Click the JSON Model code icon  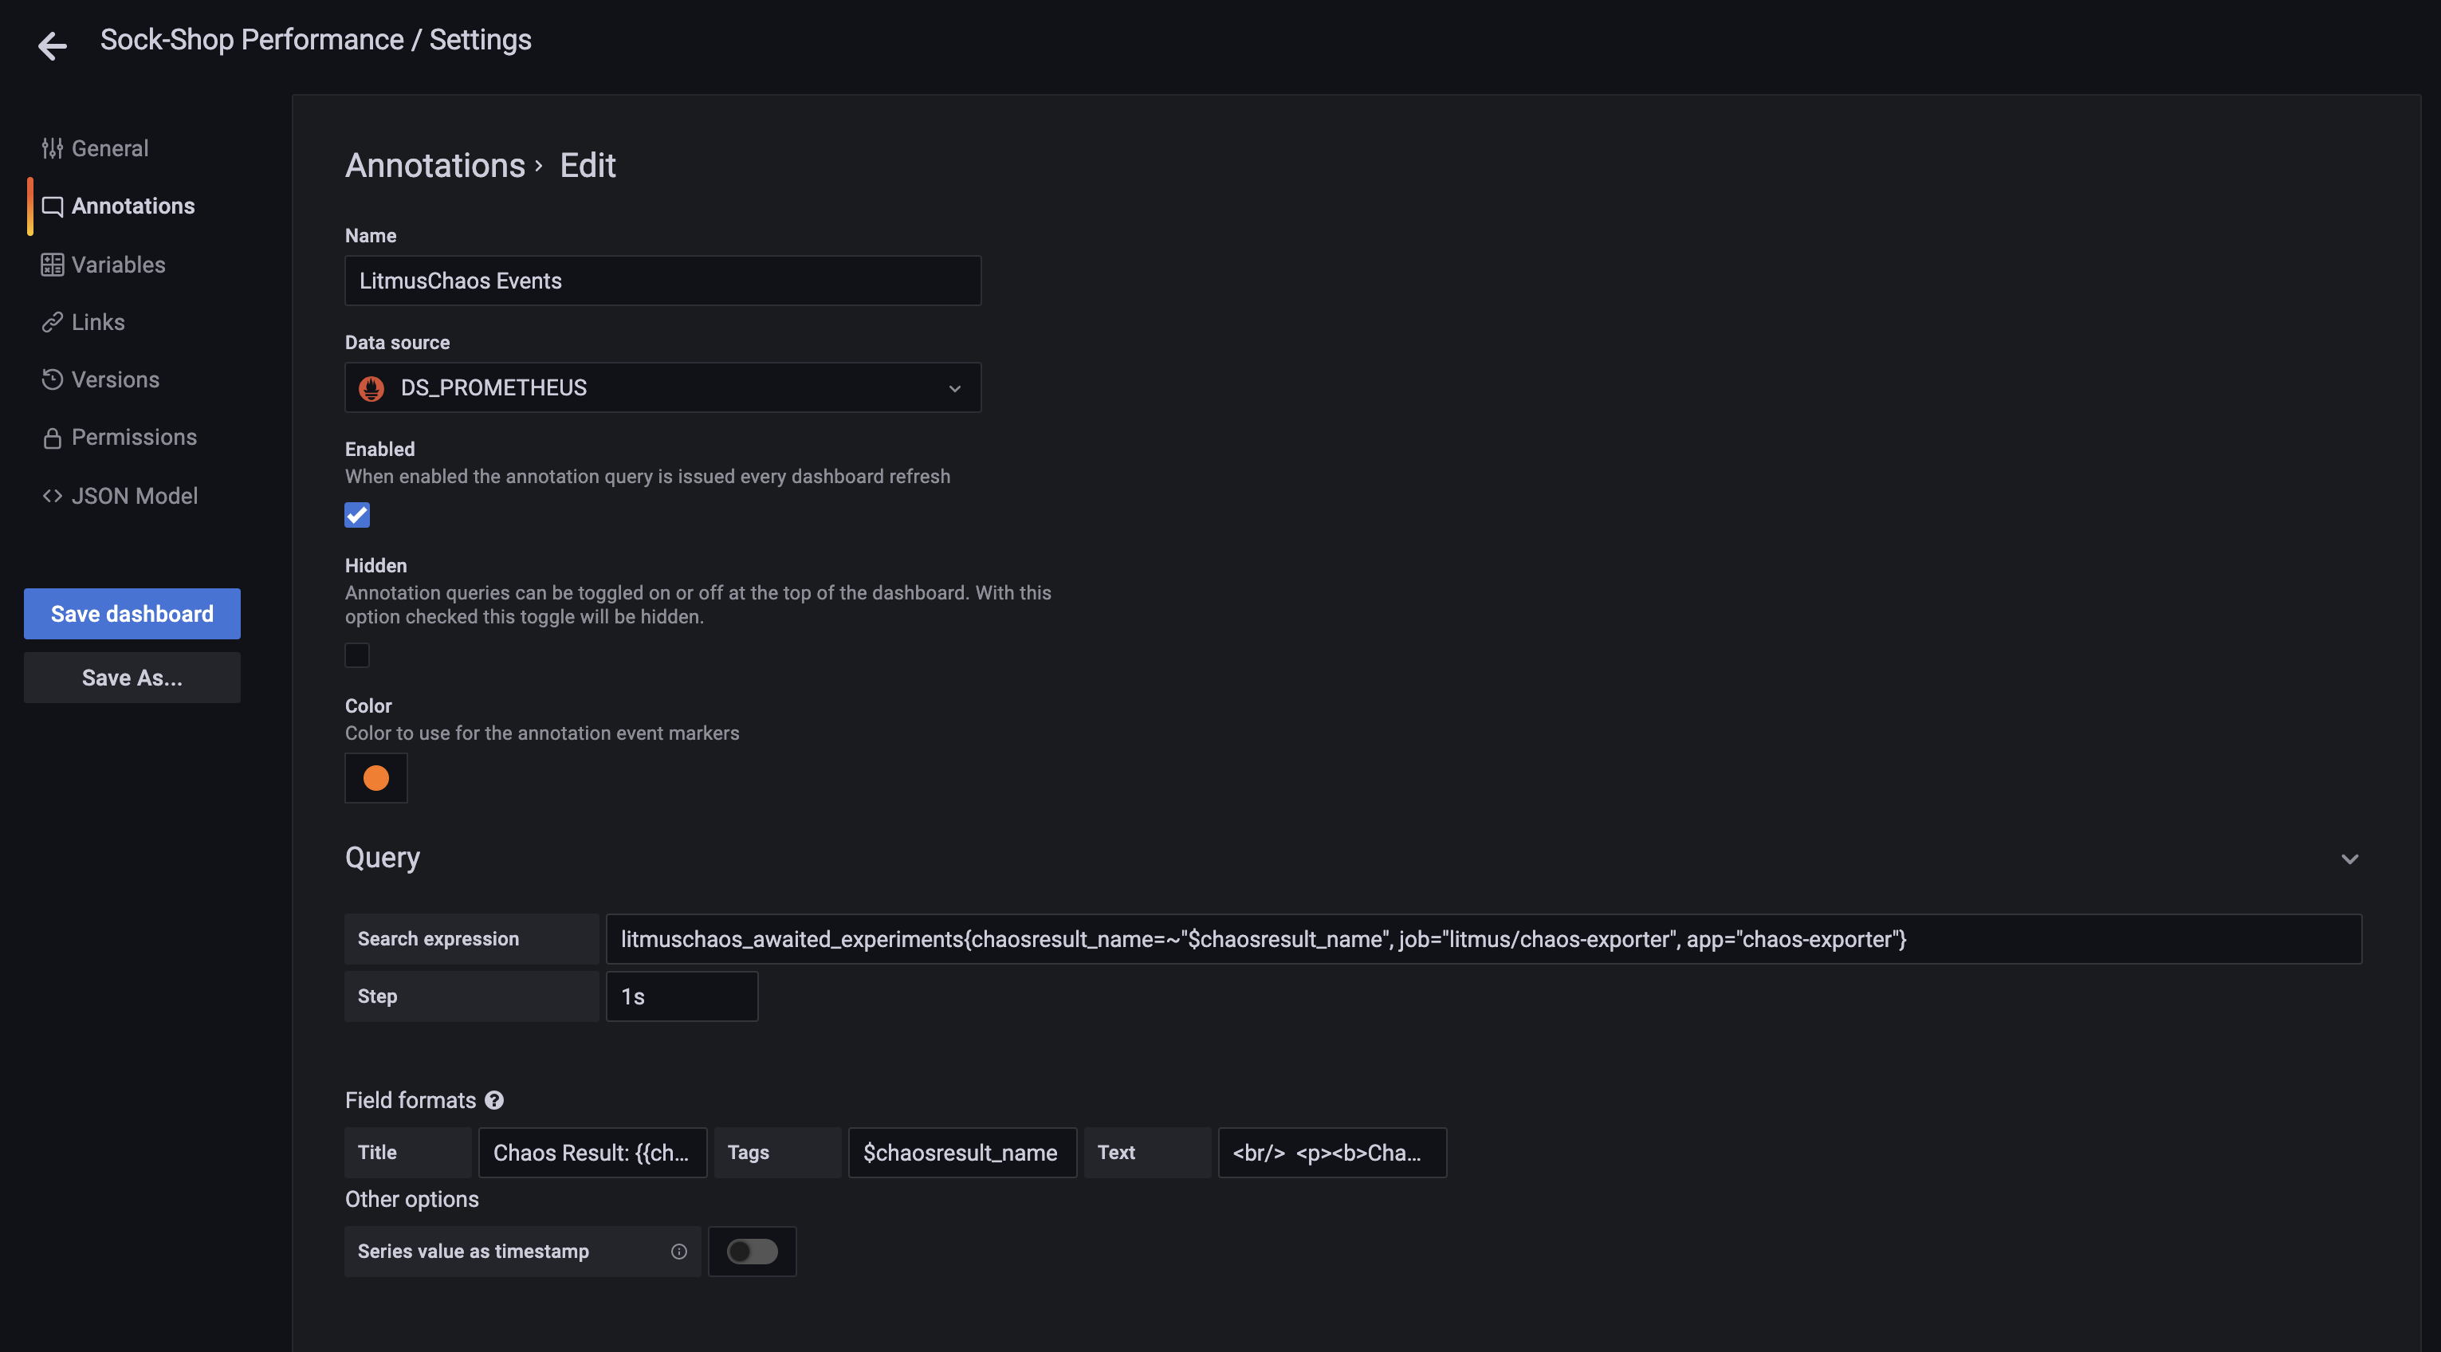(x=52, y=496)
